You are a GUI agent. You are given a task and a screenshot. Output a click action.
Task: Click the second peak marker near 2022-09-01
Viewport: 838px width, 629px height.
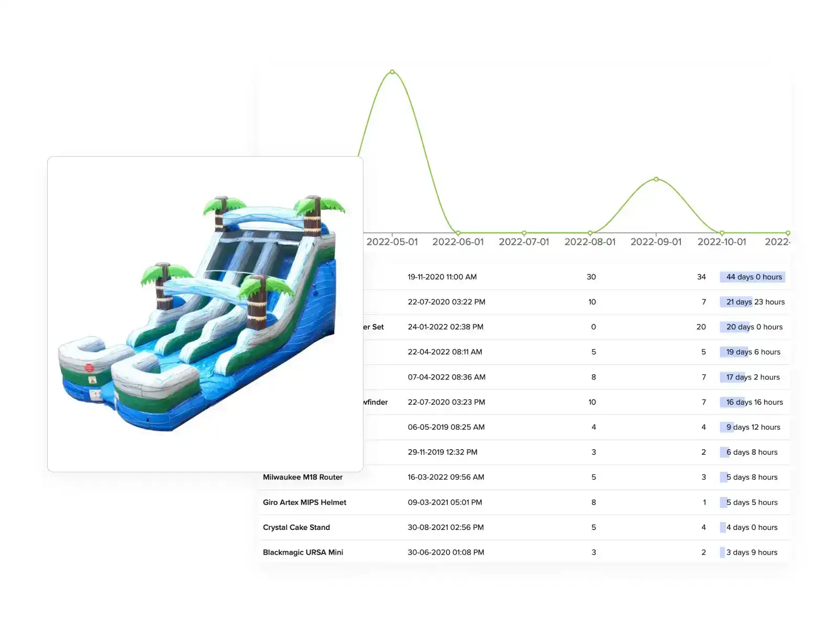point(656,179)
